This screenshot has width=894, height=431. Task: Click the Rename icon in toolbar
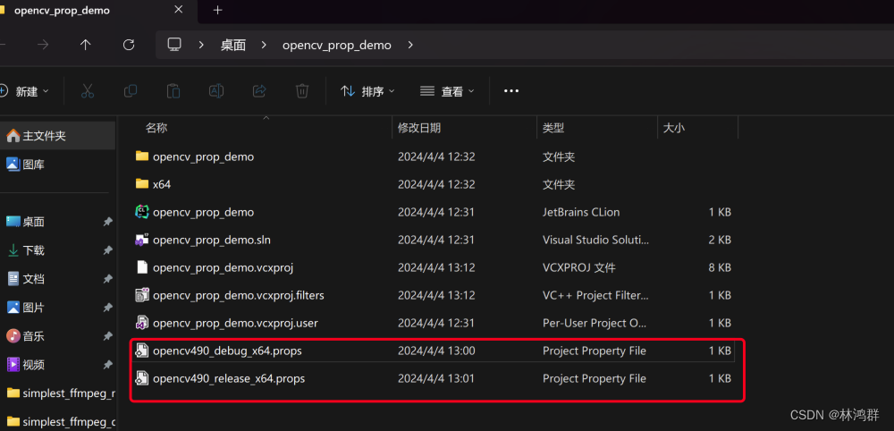[x=216, y=90]
